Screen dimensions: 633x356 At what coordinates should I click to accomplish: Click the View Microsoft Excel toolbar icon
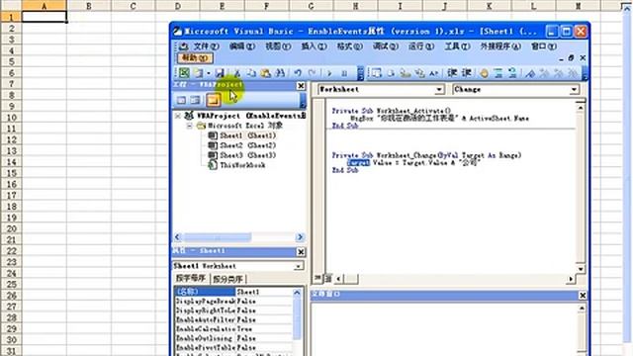pos(184,72)
